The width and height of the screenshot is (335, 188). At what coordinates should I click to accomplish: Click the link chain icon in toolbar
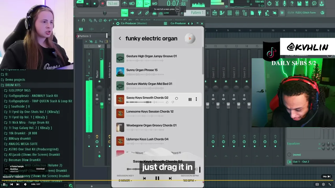147,13
